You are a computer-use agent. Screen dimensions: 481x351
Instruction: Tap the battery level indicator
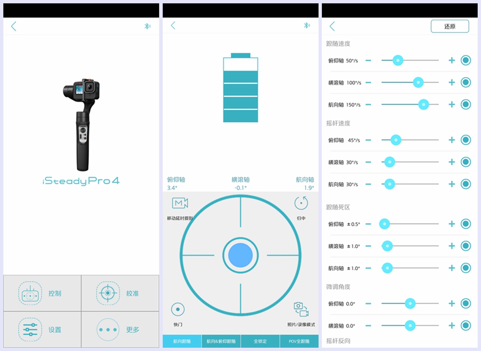[x=240, y=88]
